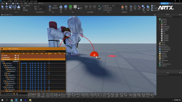The width and height of the screenshot is (182, 102).
Task: Select the Scale tool in ribbon
Action: pyautogui.click(x=11, y=7)
